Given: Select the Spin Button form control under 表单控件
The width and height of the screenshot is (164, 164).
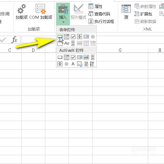Looking at the screenshot, I should [x=79, y=37].
